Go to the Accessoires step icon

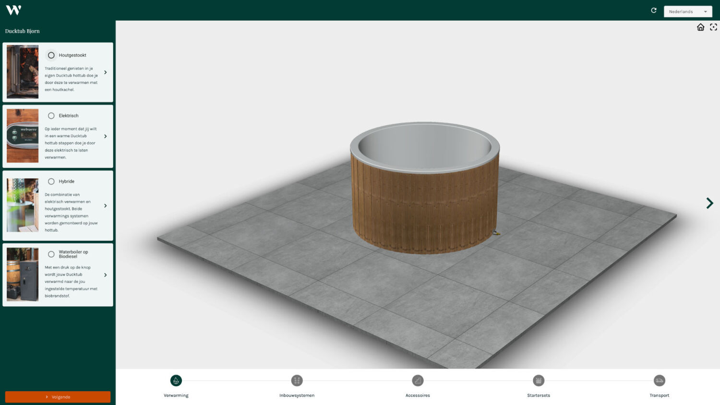418,381
